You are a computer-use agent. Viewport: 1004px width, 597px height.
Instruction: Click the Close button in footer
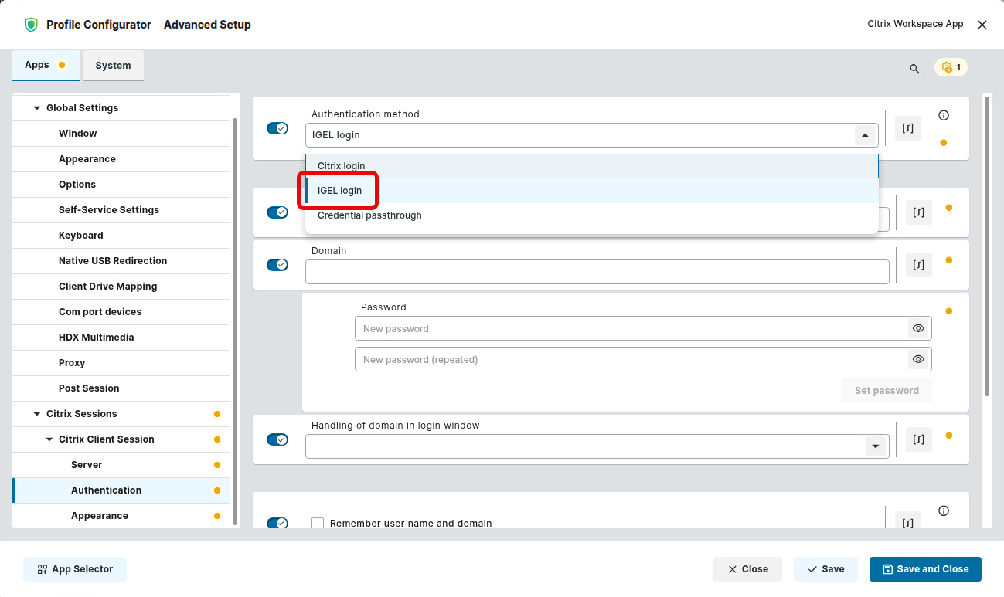click(747, 569)
